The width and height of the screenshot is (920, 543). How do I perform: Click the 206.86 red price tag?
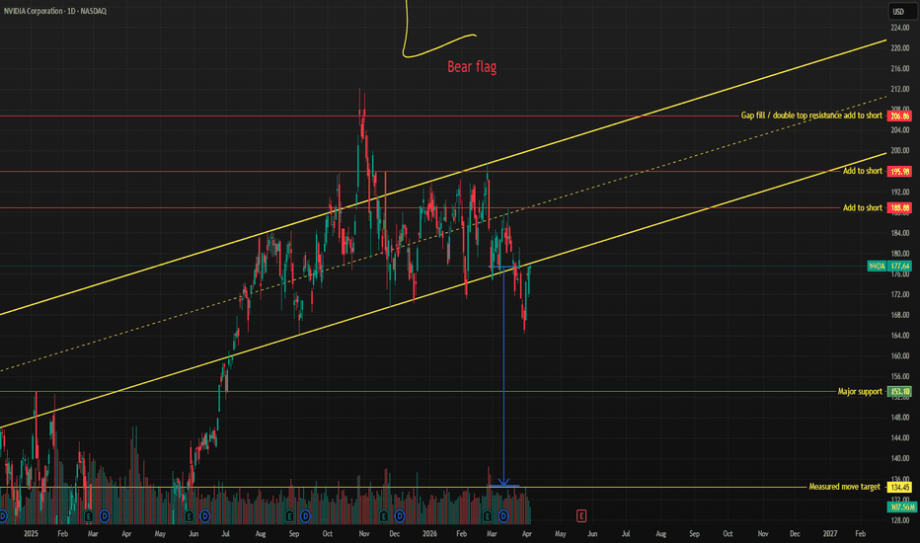pos(899,116)
